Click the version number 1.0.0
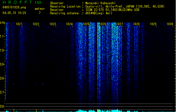 (x=38, y=3)
